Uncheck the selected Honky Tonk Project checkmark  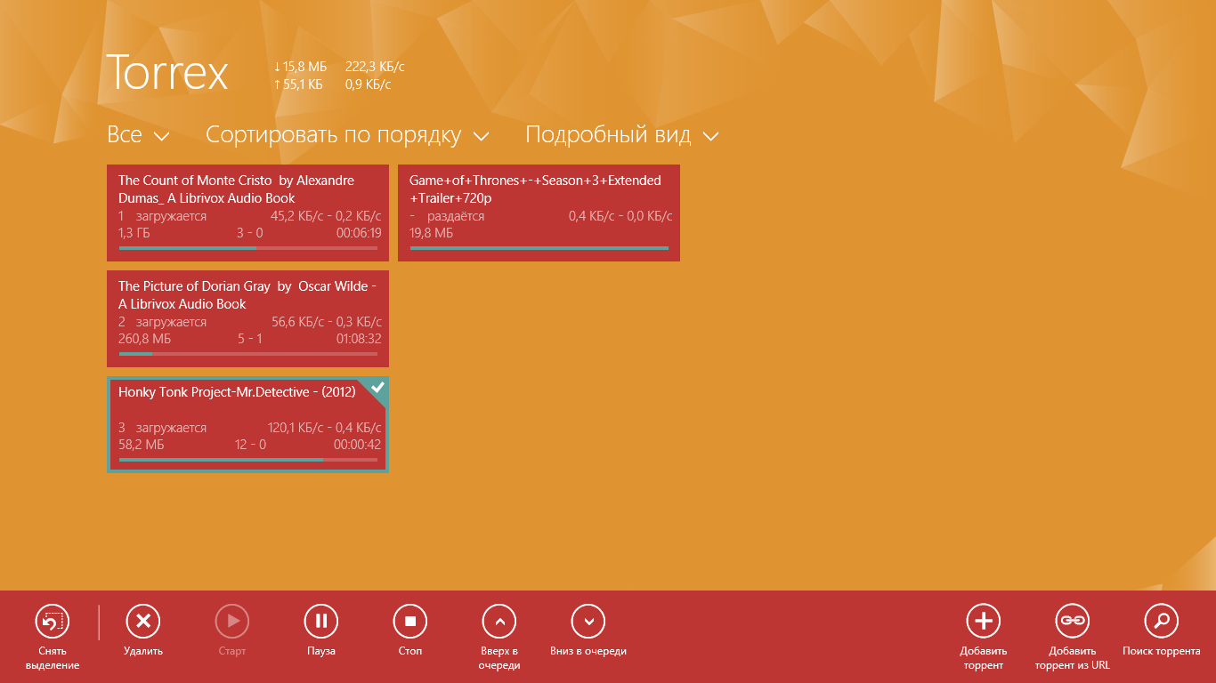coord(377,388)
